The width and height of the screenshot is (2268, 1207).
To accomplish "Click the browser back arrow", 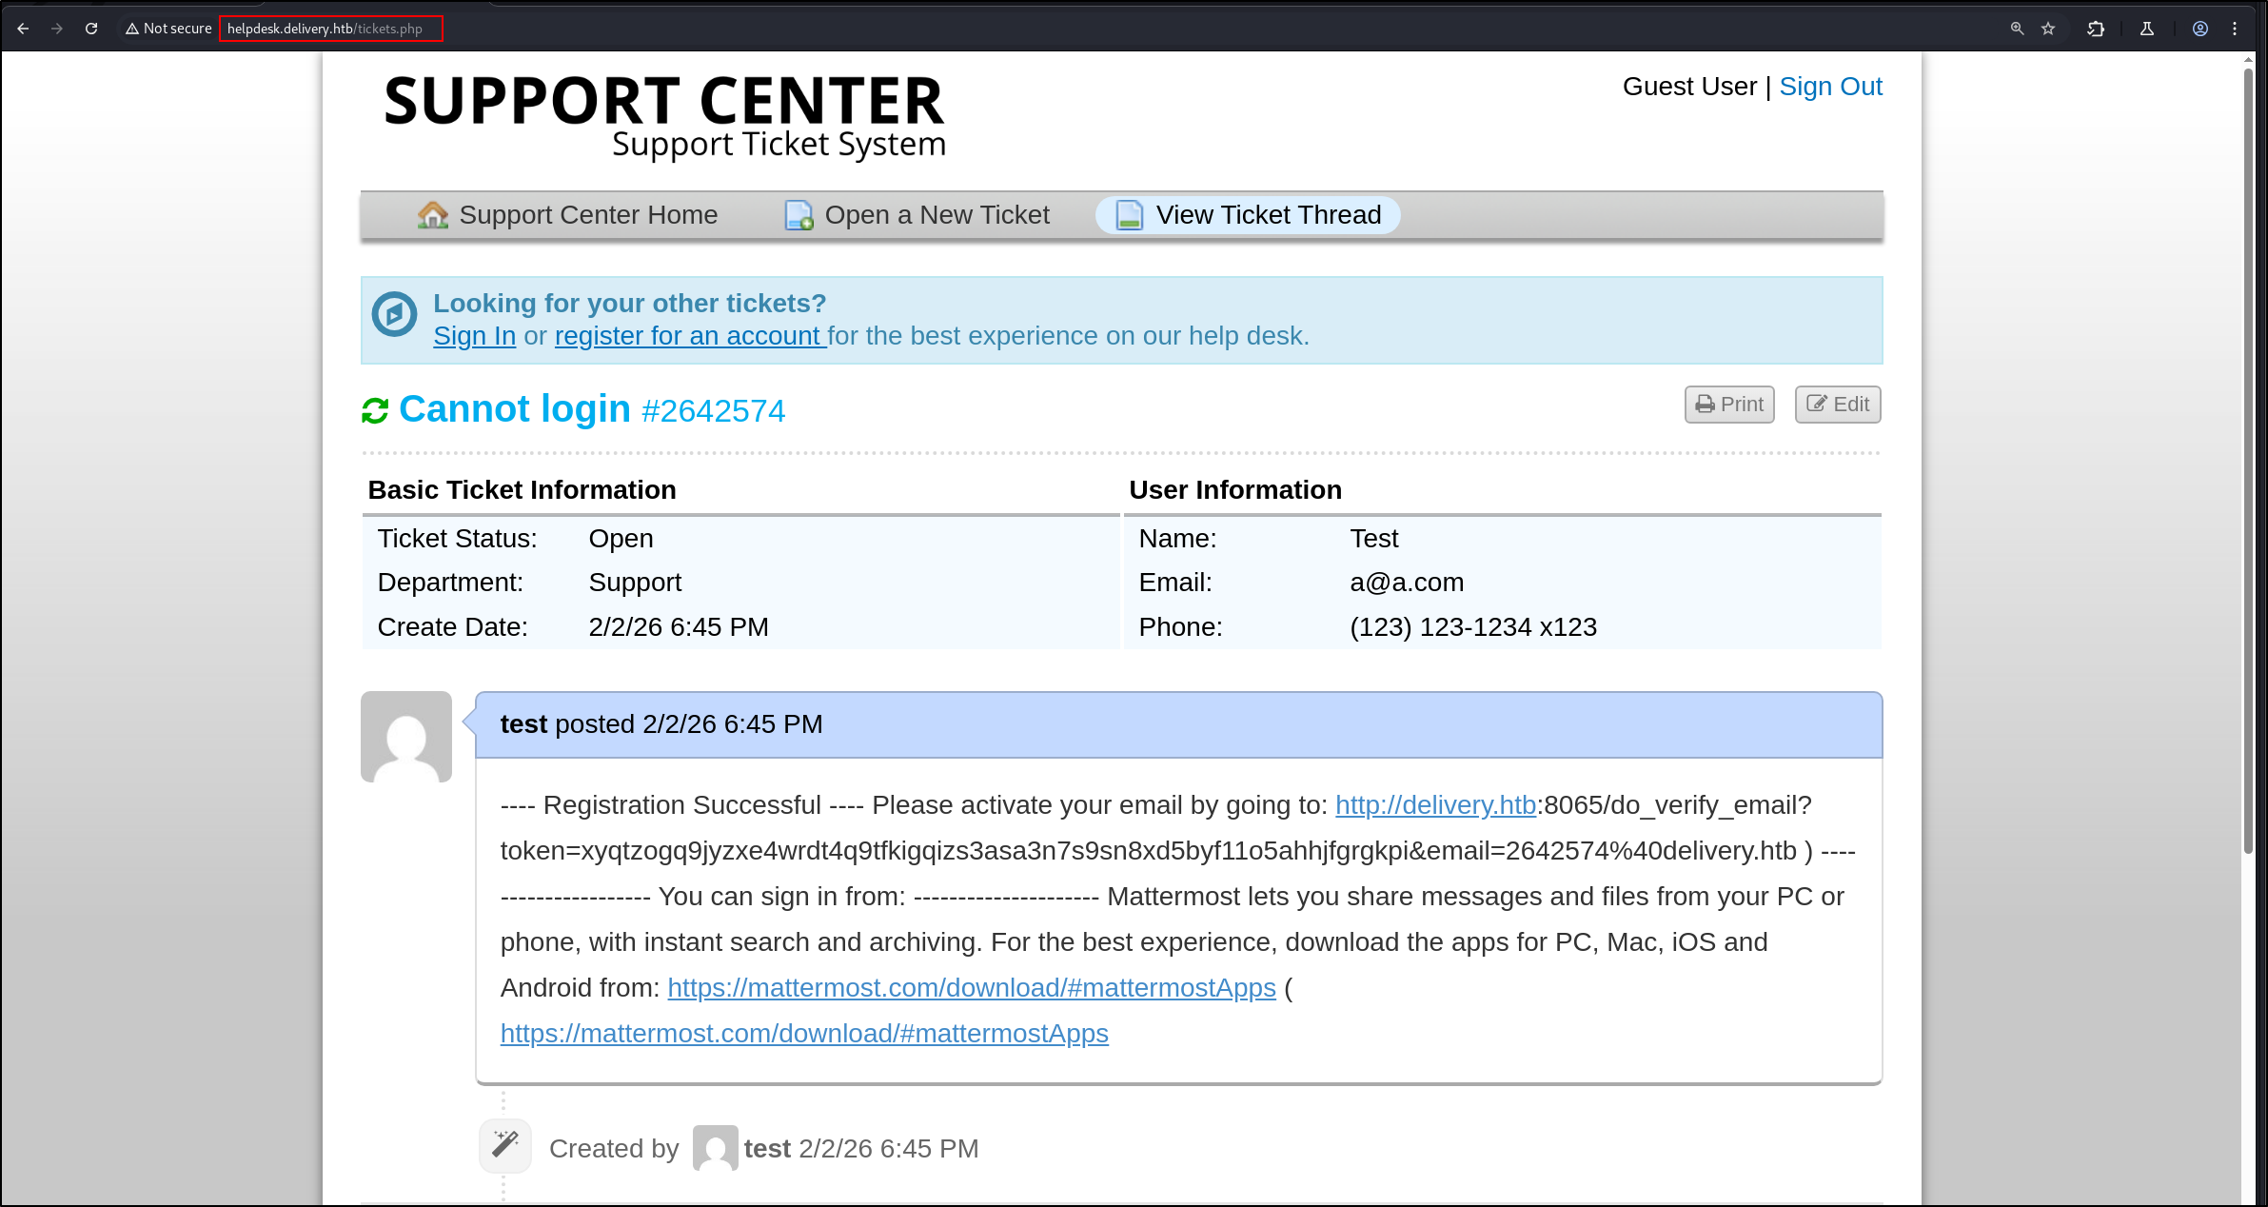I will tap(23, 29).
